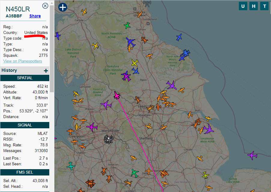This screenshot has width=271, height=192.
Task: Click the sidebar scrollbar thumb
Action: click(52, 49)
